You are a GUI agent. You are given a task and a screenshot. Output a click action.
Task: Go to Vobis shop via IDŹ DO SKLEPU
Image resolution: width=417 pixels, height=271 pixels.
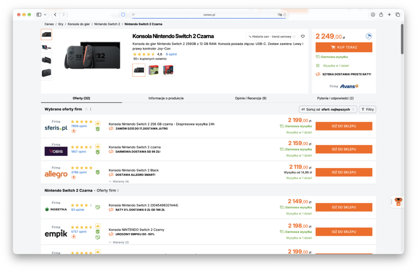(344, 149)
